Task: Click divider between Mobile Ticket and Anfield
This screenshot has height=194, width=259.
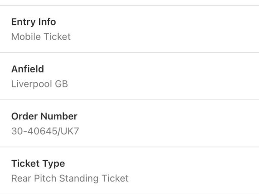Action: coord(129,53)
